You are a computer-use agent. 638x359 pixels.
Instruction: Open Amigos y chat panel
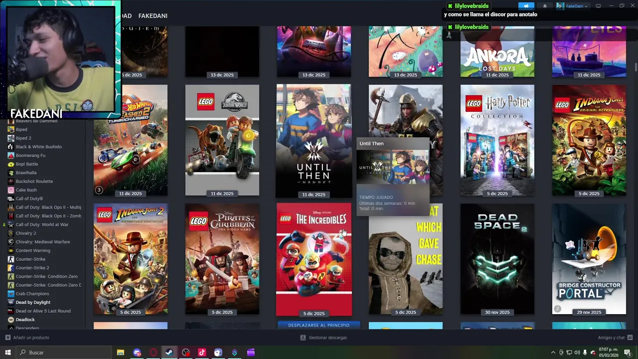point(611,338)
